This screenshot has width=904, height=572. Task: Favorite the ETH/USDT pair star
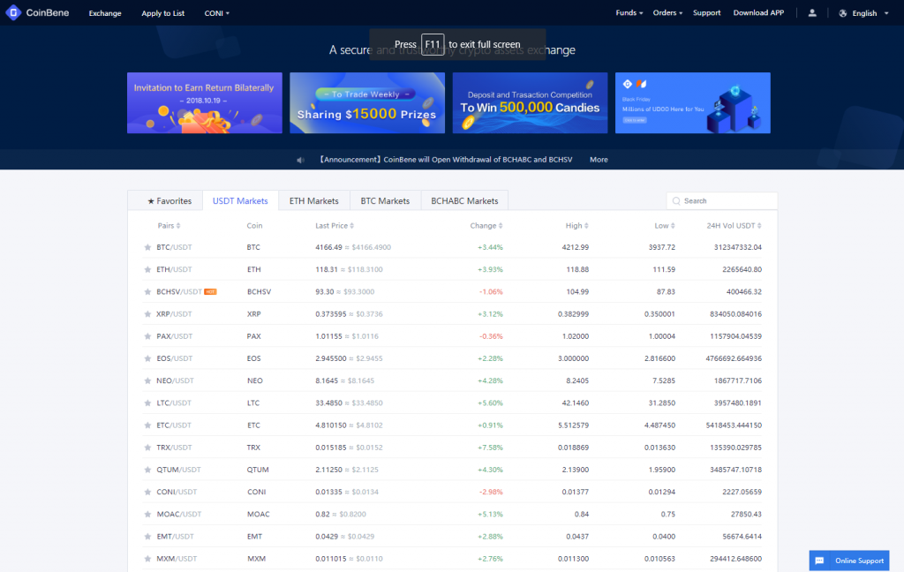(147, 270)
